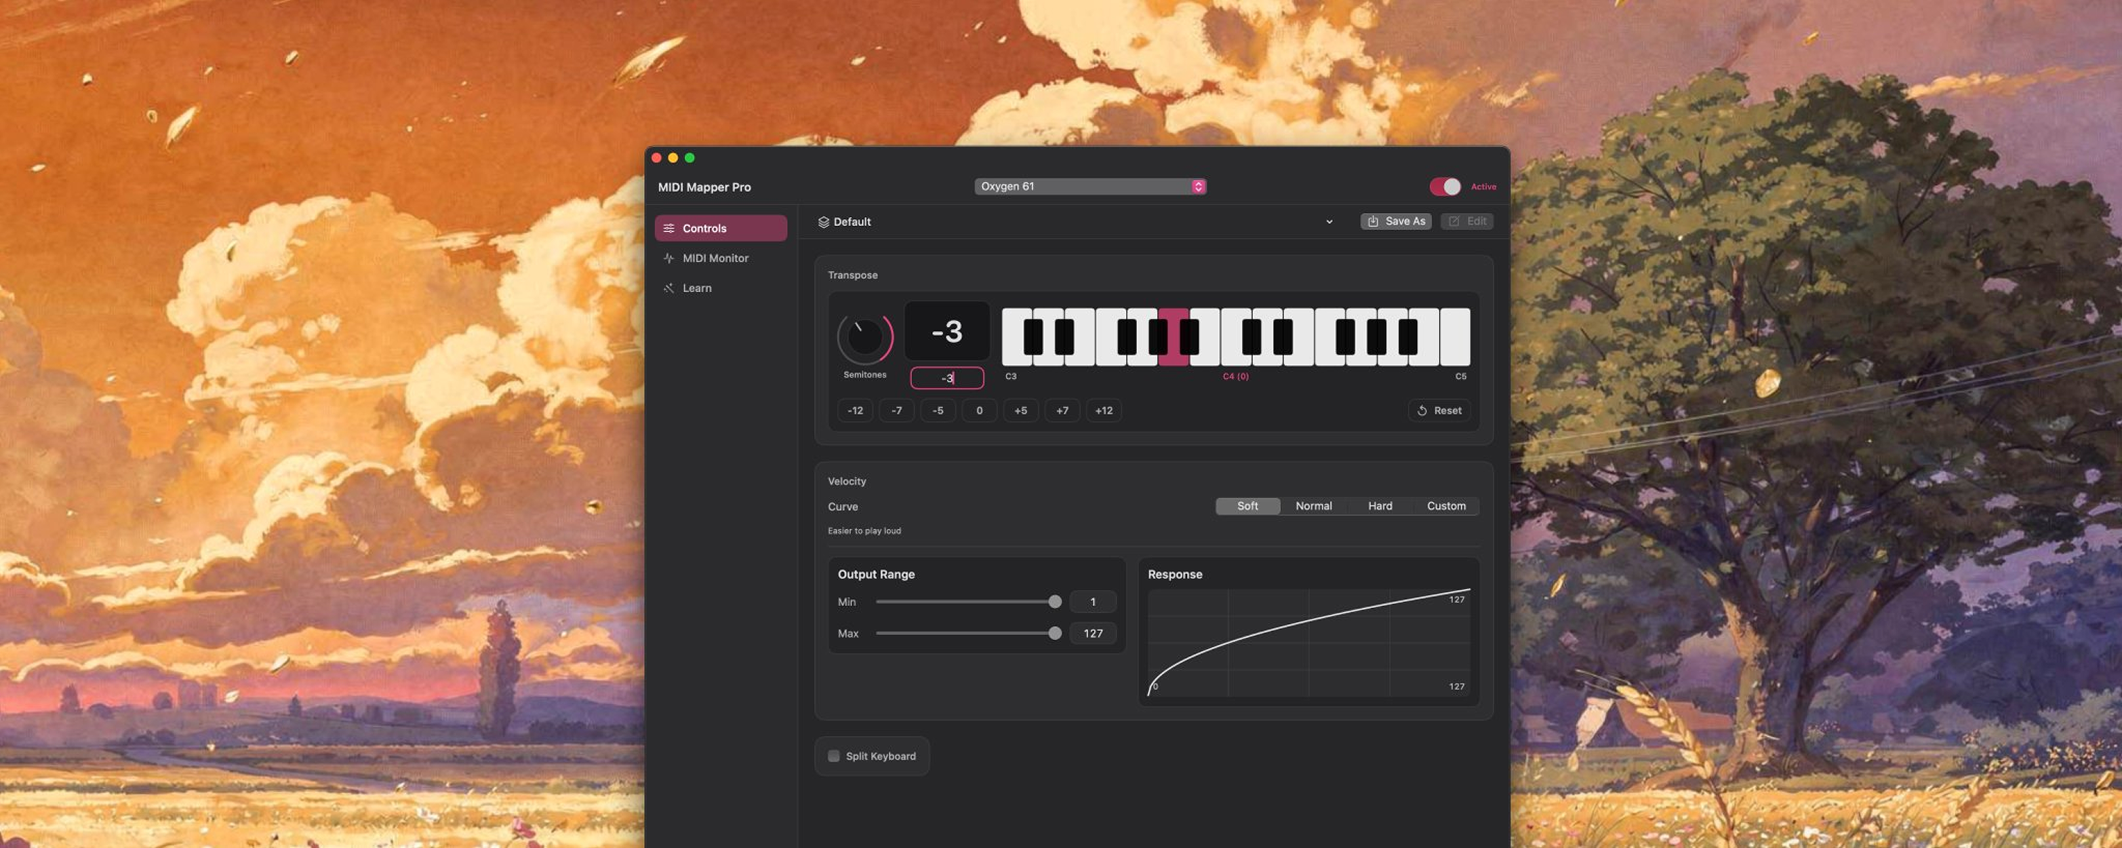2122x848 pixels.
Task: Select the Controls sliders icon in the sidebar
Action: tap(671, 228)
